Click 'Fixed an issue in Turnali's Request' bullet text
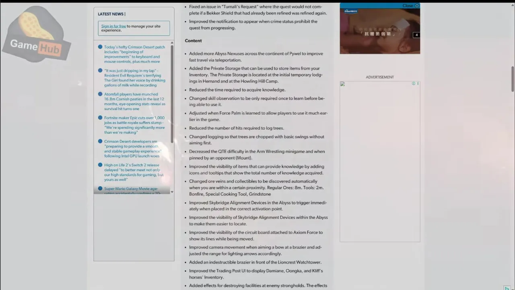The height and width of the screenshot is (290, 515). click(258, 10)
